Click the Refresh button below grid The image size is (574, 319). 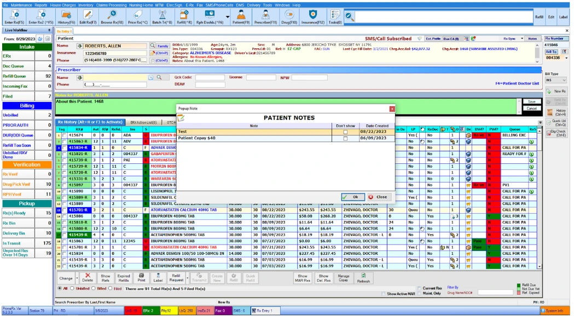pyautogui.click(x=363, y=278)
